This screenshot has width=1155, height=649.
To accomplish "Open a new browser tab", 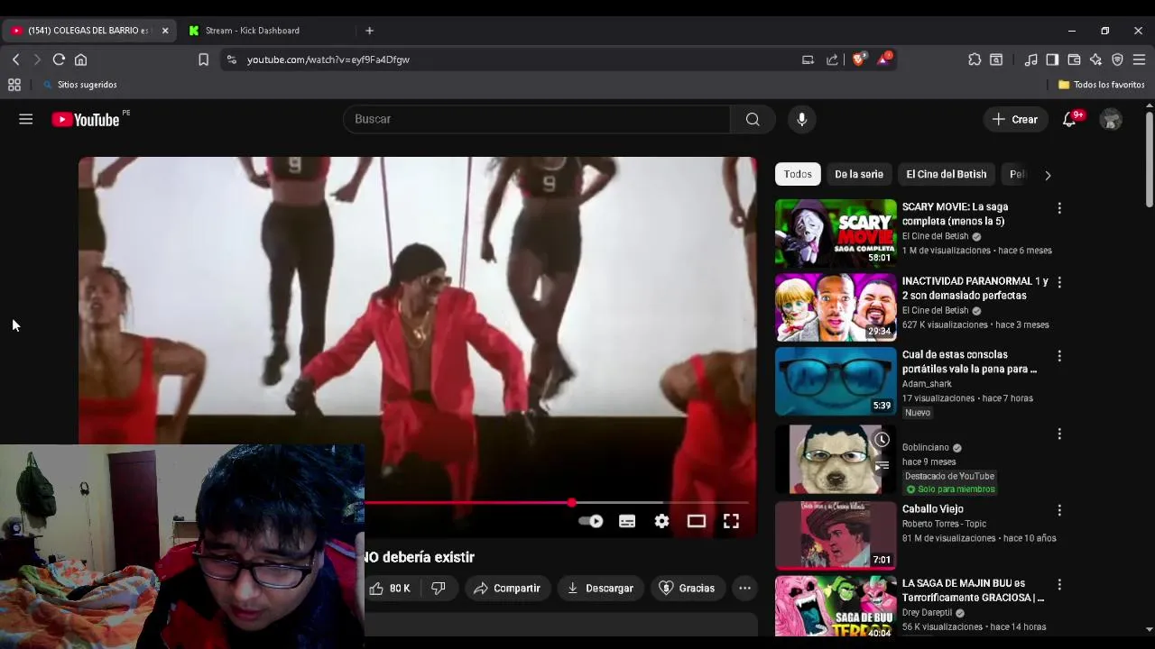I will click(x=369, y=31).
